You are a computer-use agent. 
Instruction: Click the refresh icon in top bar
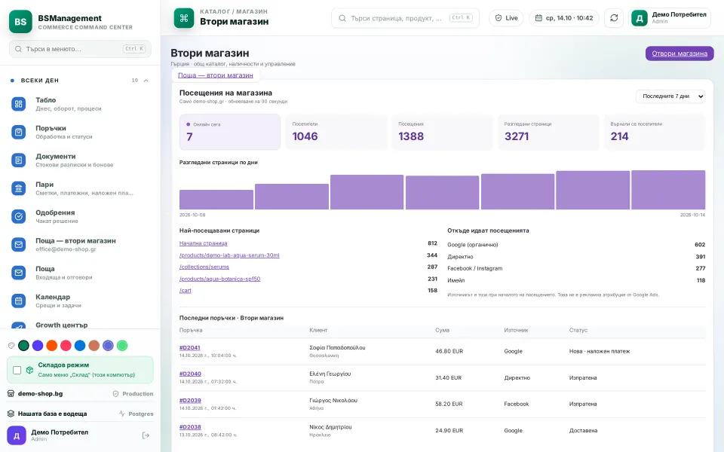click(x=614, y=18)
